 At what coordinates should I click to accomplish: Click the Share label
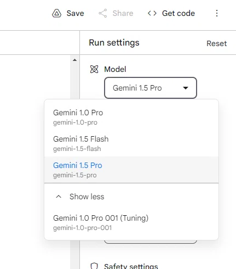pos(123,13)
